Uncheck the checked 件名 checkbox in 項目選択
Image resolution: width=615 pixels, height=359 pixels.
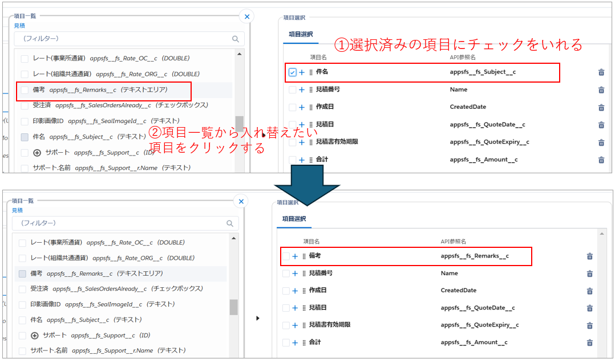coord(292,72)
